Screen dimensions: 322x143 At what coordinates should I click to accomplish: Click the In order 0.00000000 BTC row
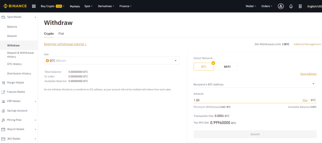click(x=66, y=76)
